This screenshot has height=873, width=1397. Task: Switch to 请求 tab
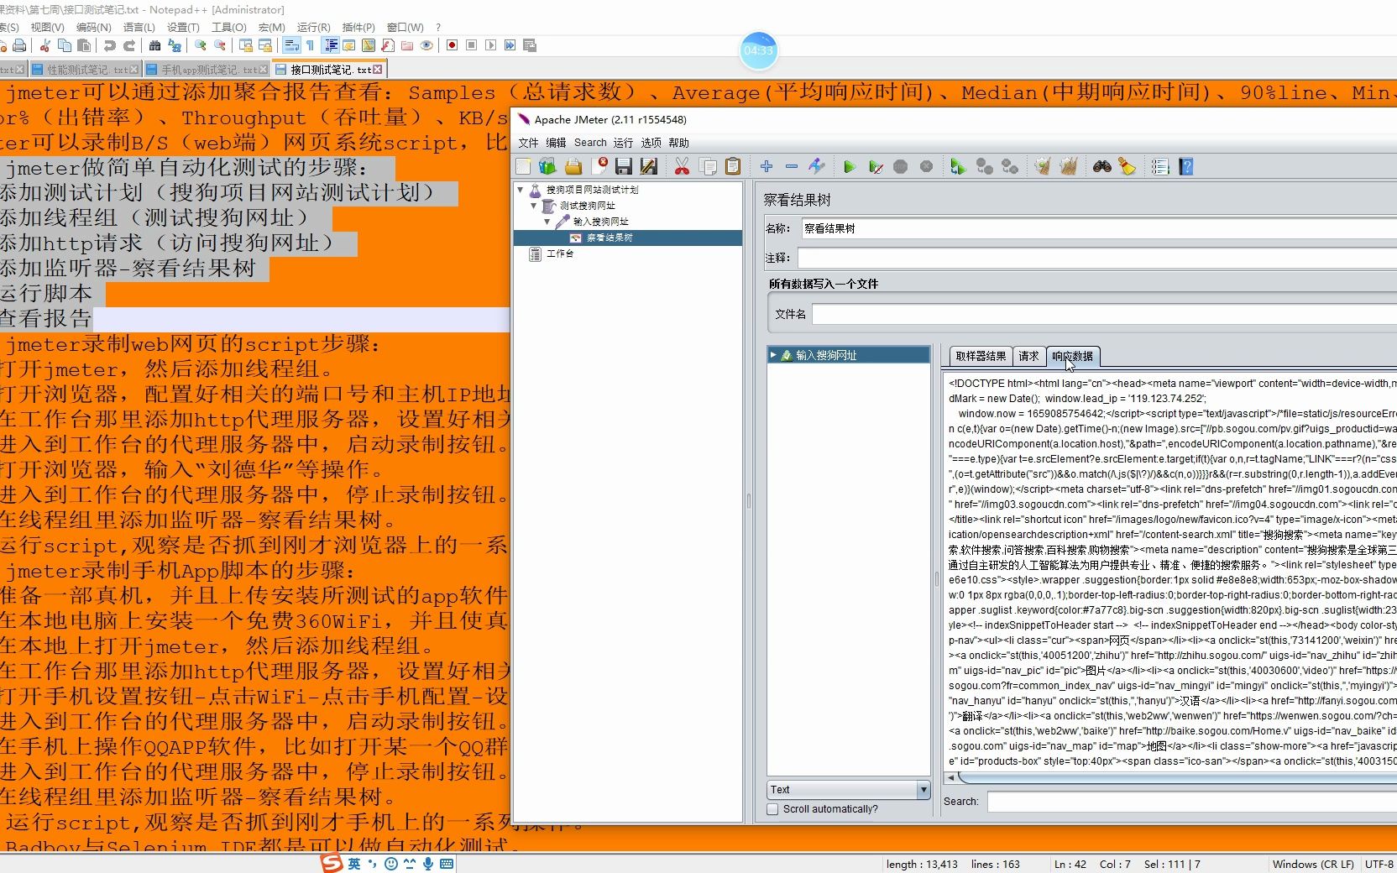pos(1028,356)
